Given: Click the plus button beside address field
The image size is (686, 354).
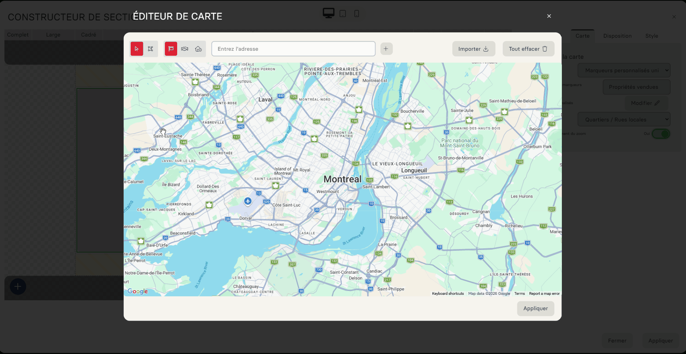Looking at the screenshot, I should click(386, 49).
